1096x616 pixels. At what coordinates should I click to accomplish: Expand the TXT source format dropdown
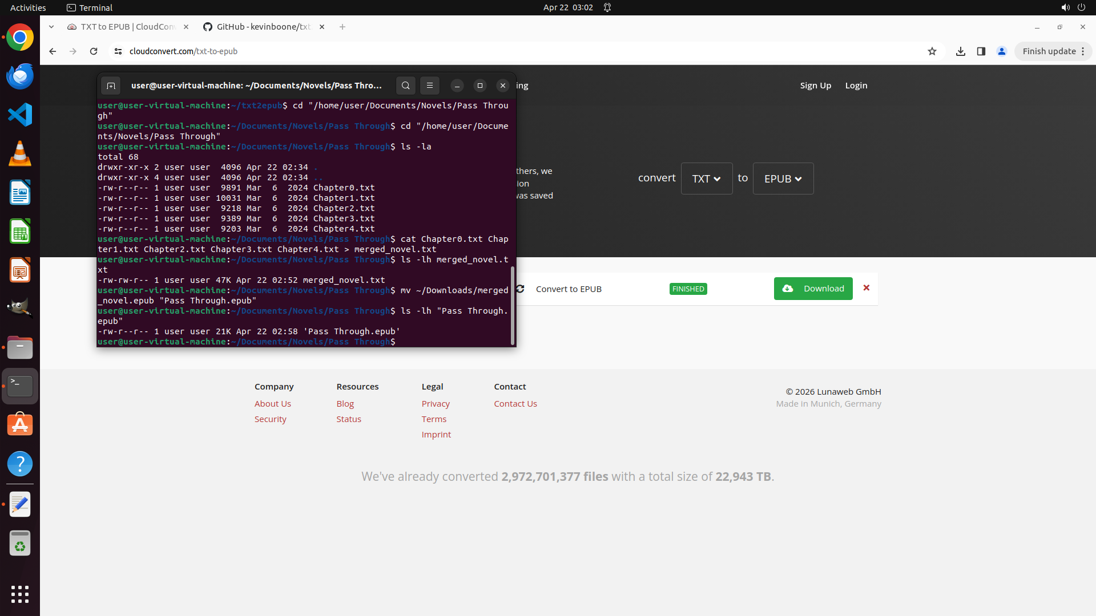(x=706, y=179)
